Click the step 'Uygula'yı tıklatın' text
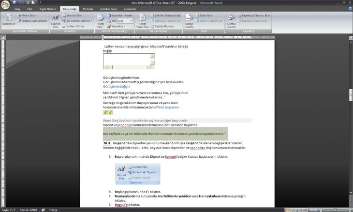The height and width of the screenshot is (212, 353). coord(127,205)
